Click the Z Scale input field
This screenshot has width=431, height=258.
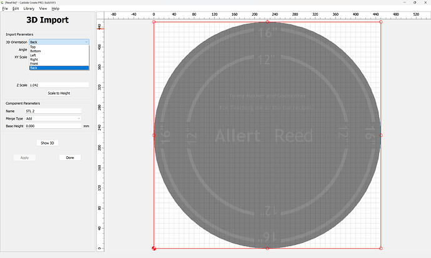tap(59, 85)
